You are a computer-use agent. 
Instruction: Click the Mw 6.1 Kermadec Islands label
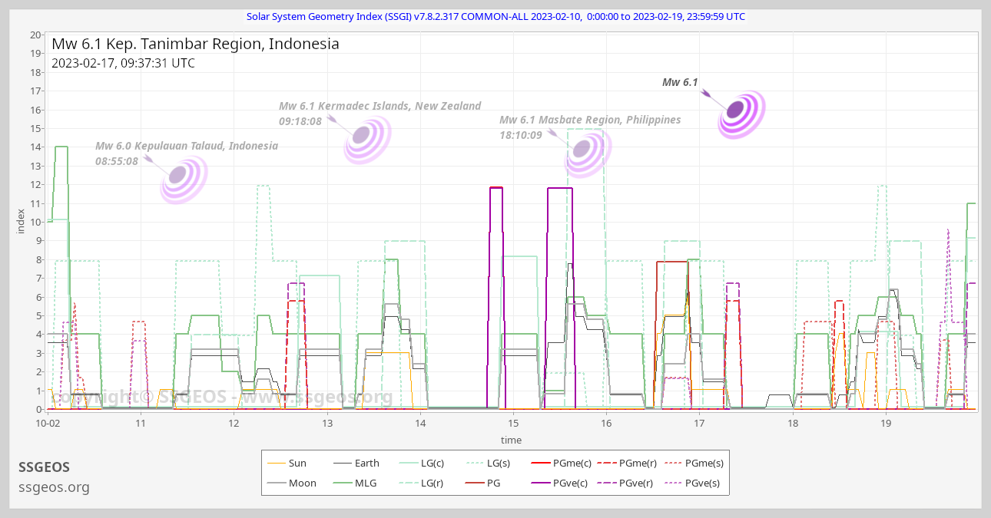[379, 106]
